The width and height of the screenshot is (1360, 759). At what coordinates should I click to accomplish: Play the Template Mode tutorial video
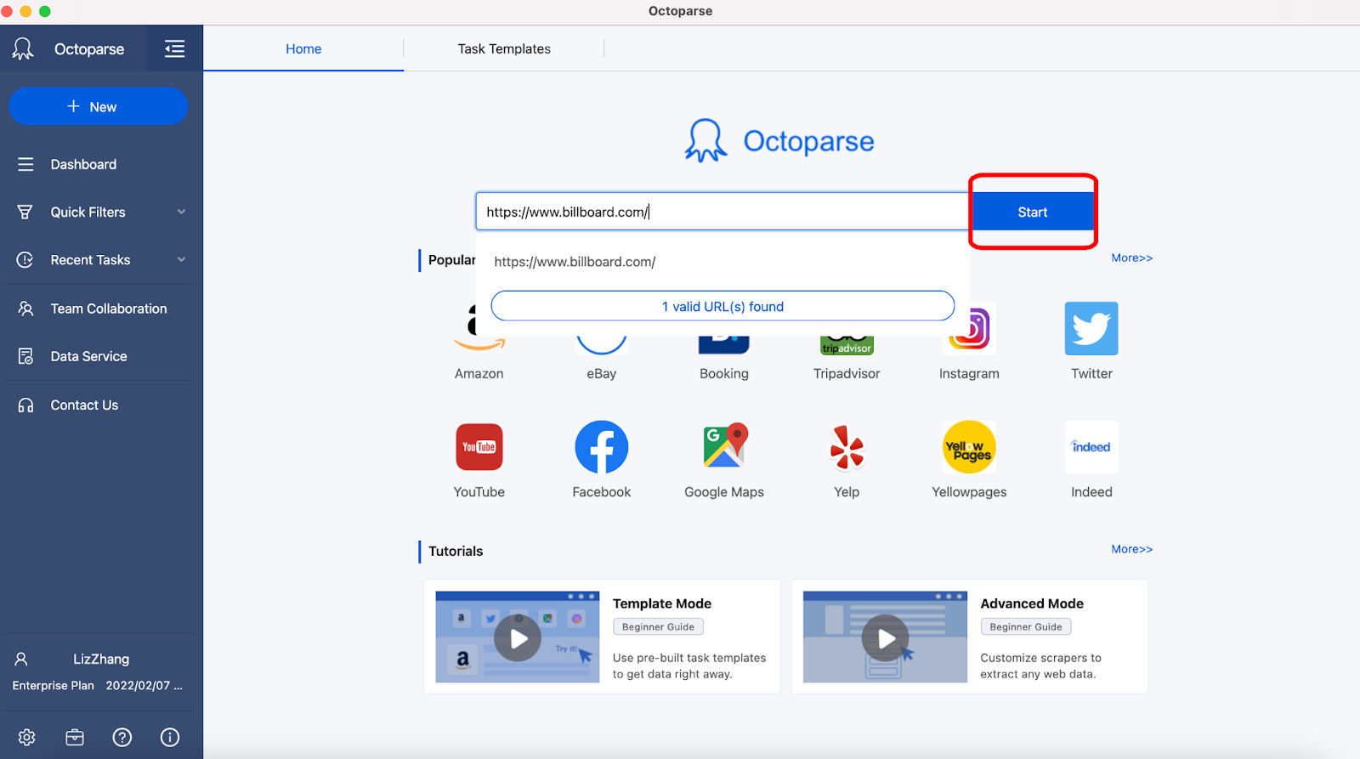518,638
